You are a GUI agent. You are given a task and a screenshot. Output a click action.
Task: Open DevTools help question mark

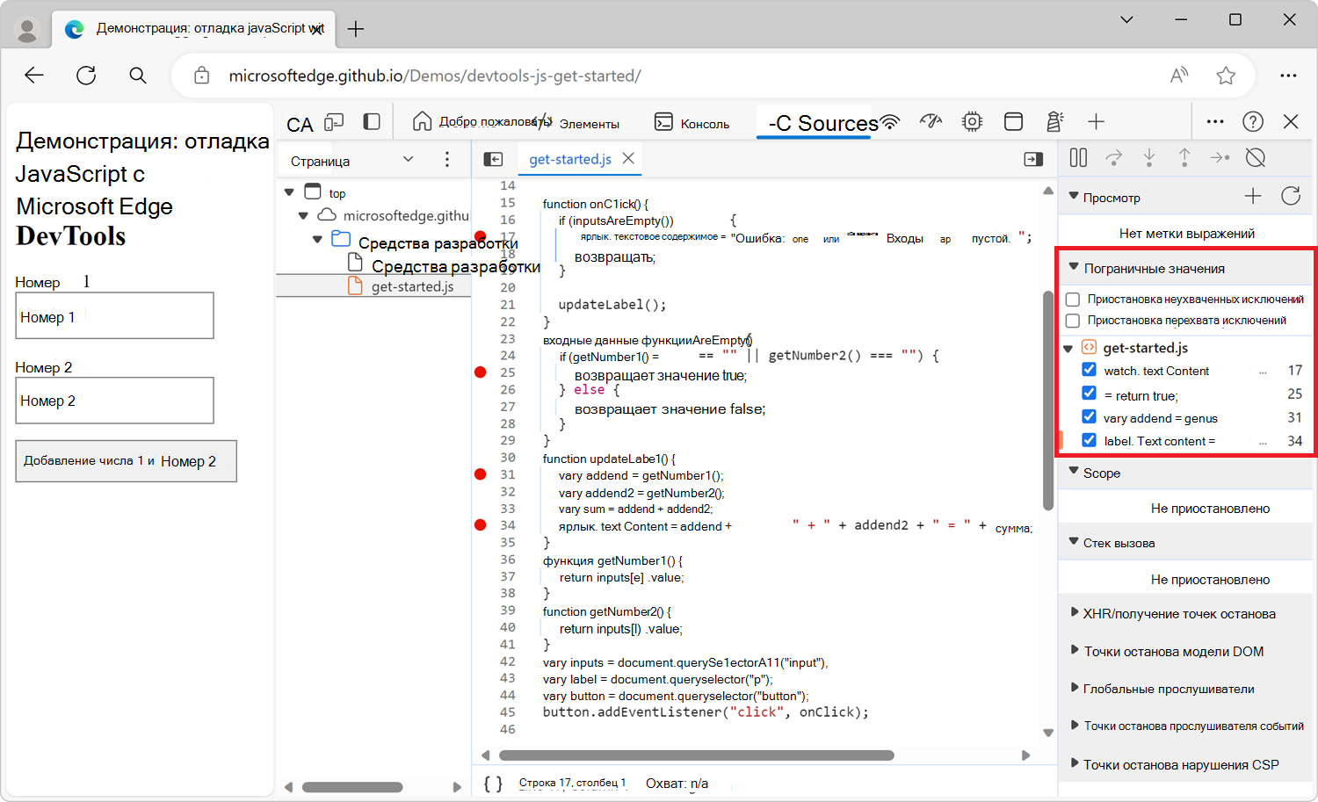coord(1253,121)
